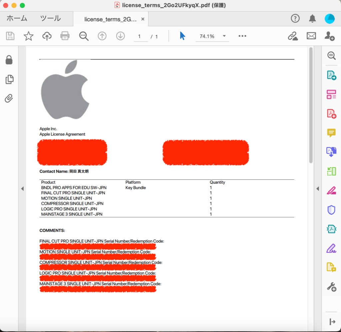Image resolution: width=341 pixels, height=332 pixels.
Task: Print the document
Action: (x=65, y=36)
